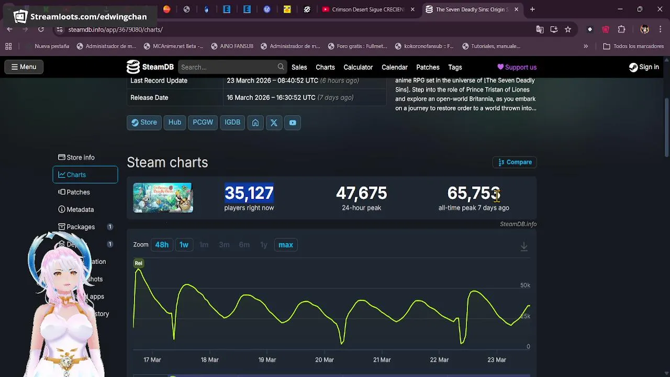This screenshot has height=377, width=670.
Task: Open the IGDB link
Action: coord(232,123)
